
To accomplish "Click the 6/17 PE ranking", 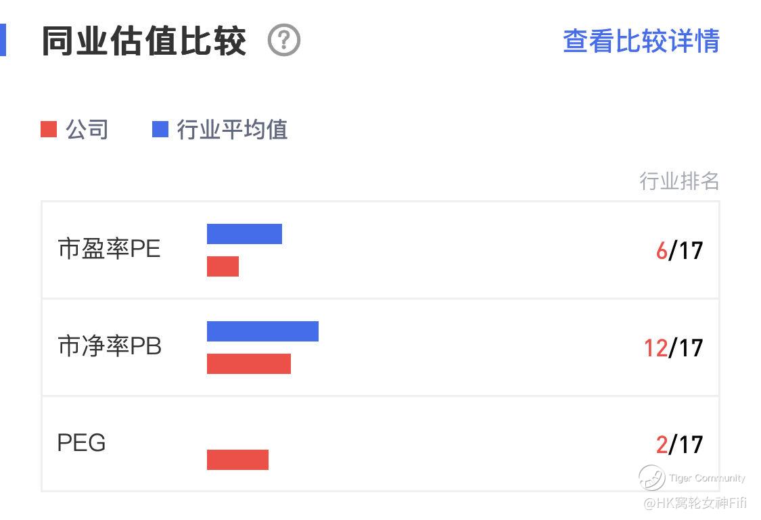I will click(x=679, y=251).
